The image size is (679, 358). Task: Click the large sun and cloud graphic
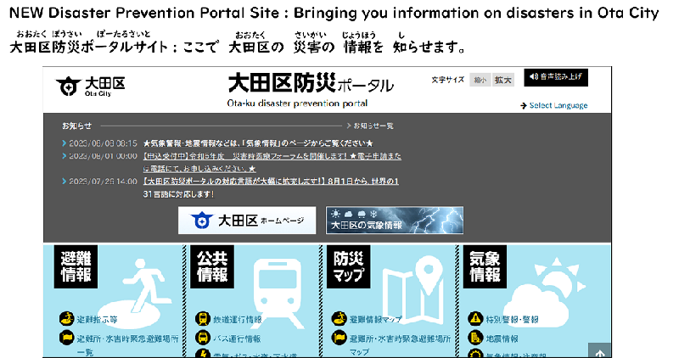coord(543,291)
